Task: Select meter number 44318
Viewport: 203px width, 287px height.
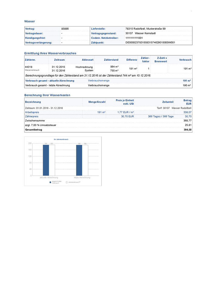Action: (29, 67)
